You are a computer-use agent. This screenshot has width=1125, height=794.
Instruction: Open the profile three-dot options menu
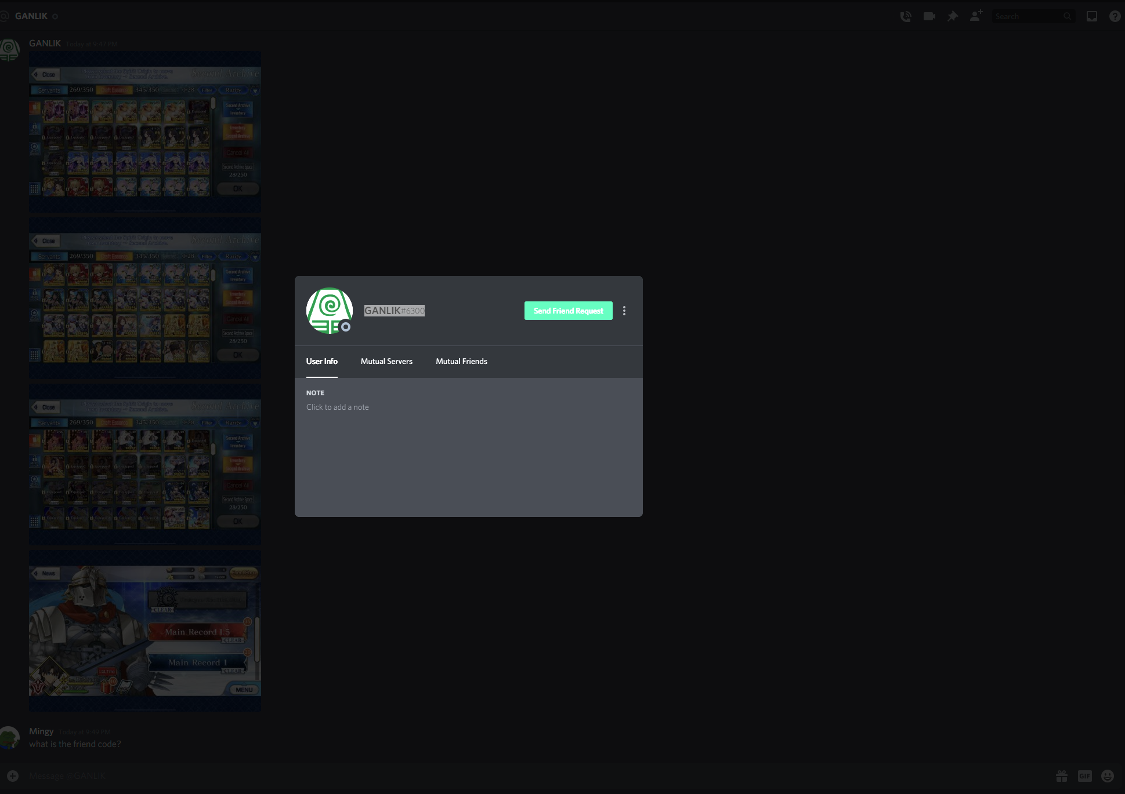coord(624,311)
